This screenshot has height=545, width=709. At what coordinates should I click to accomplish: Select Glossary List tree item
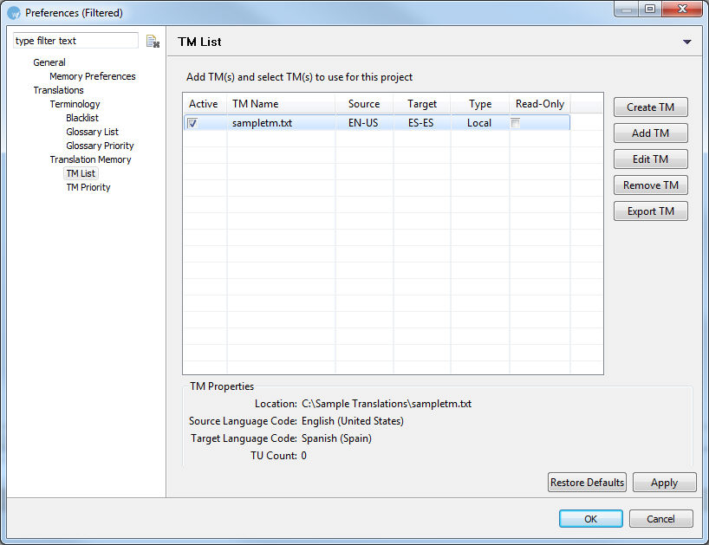point(92,132)
